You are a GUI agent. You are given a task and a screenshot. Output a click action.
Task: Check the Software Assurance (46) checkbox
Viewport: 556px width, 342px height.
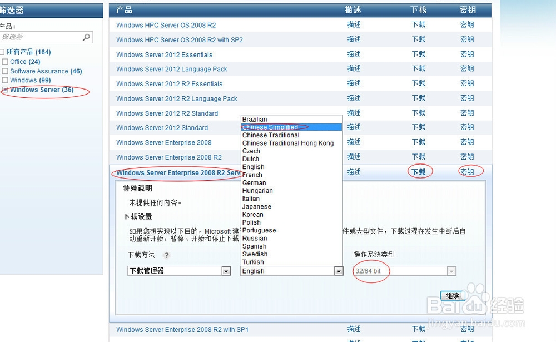tap(4, 71)
